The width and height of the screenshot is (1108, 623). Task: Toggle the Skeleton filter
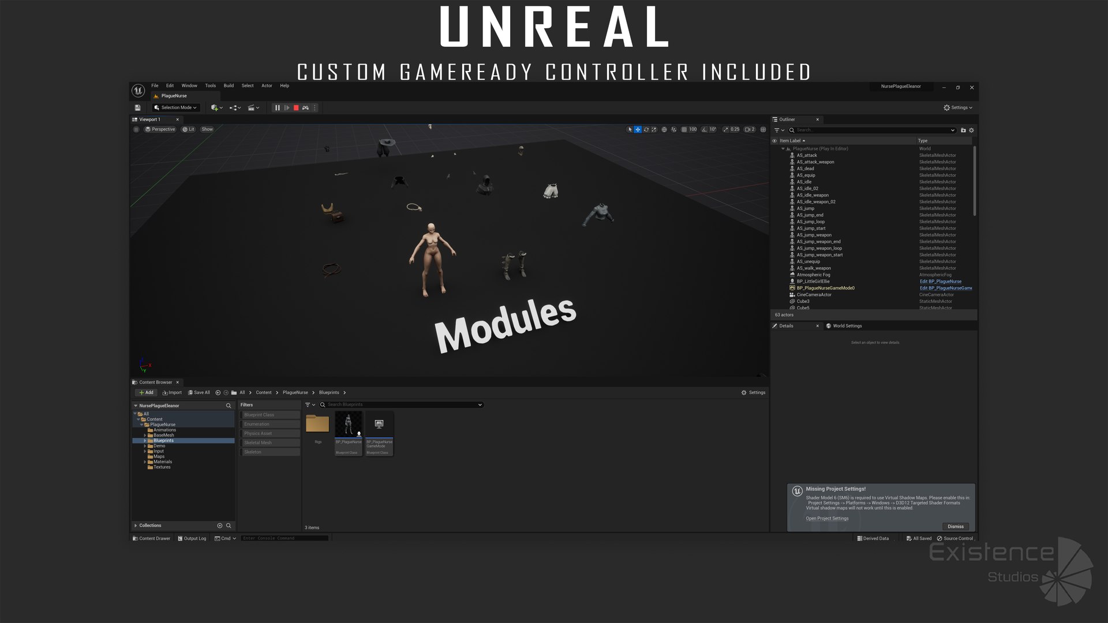coord(270,452)
